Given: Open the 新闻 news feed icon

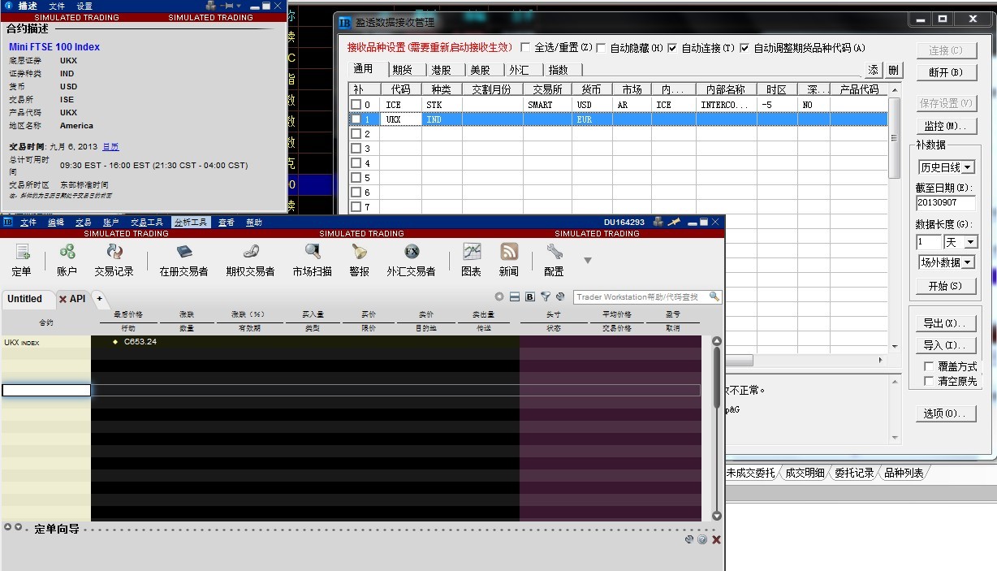Looking at the screenshot, I should click(509, 259).
